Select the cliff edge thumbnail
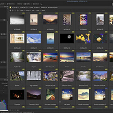113x113 pixels. pos(67,94)
